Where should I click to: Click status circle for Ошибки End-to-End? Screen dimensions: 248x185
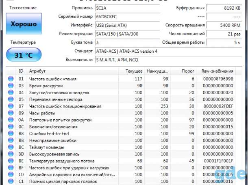11,133
